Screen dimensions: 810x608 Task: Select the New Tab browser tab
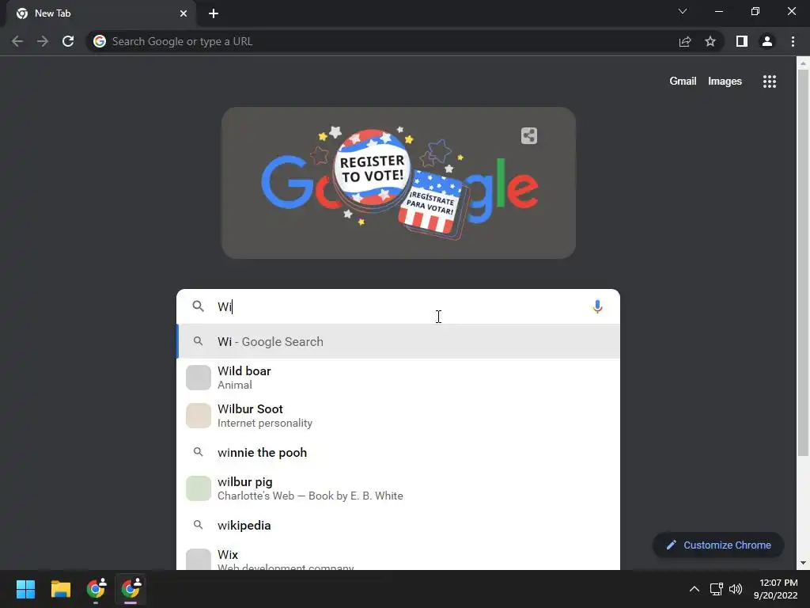click(x=100, y=13)
